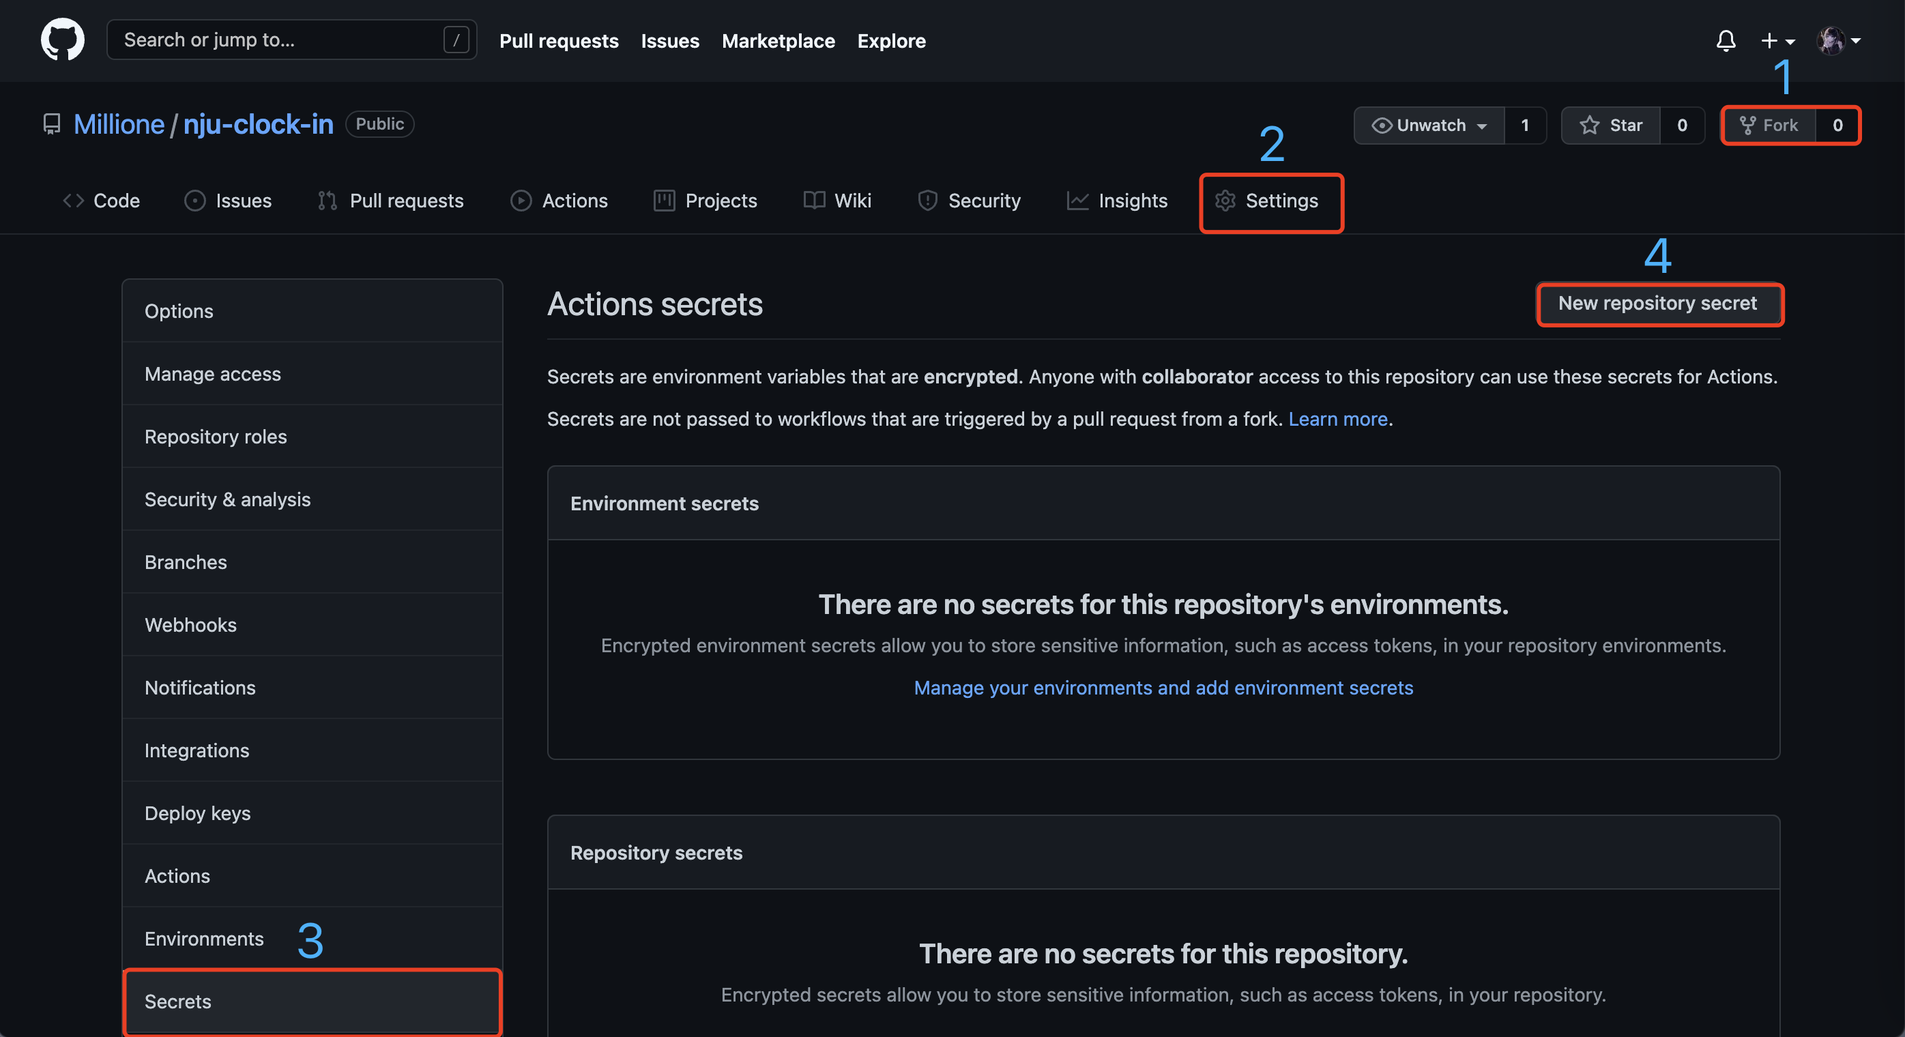Viewport: 1905px width, 1037px height.
Task: Expand the plus icon dropdown menu
Action: coord(1779,40)
